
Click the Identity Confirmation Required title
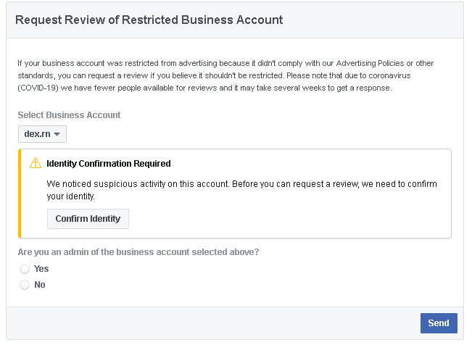(109, 164)
